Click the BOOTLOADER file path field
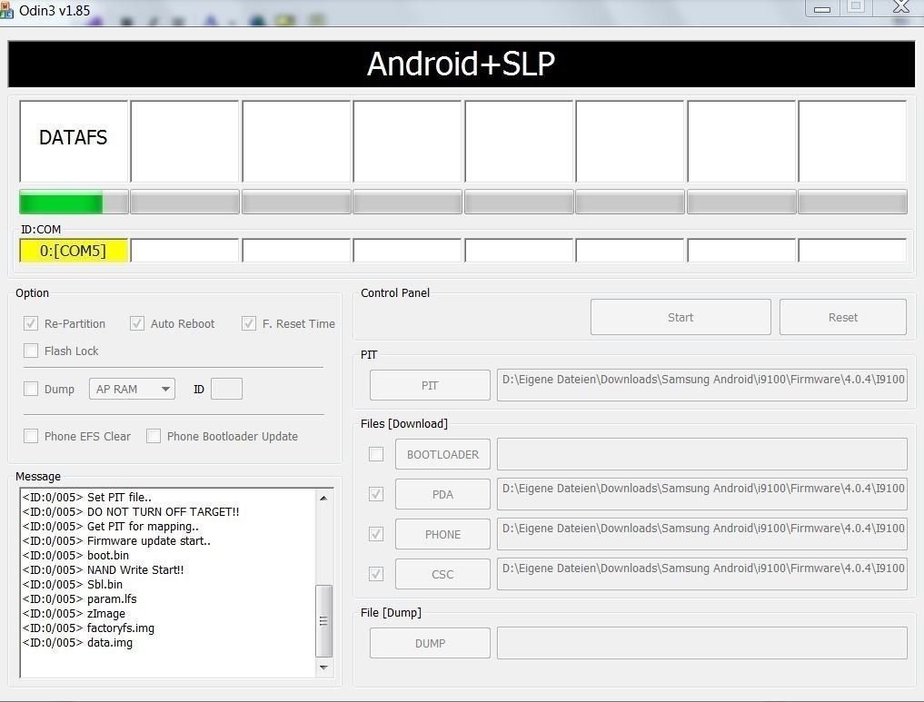 coord(701,454)
